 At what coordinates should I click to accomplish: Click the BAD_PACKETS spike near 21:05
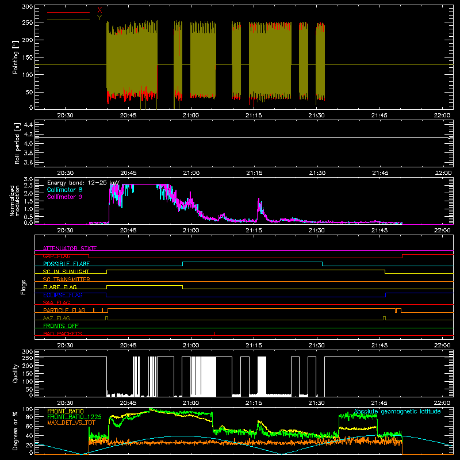[x=214, y=333]
